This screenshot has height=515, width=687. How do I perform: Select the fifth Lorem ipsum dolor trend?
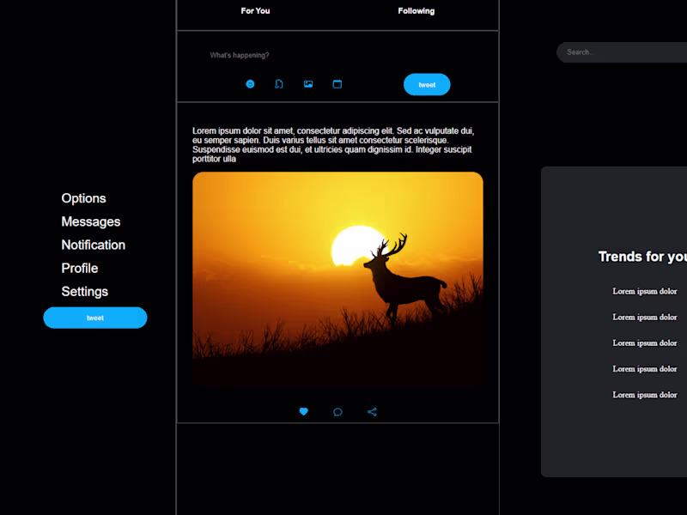[x=645, y=395]
